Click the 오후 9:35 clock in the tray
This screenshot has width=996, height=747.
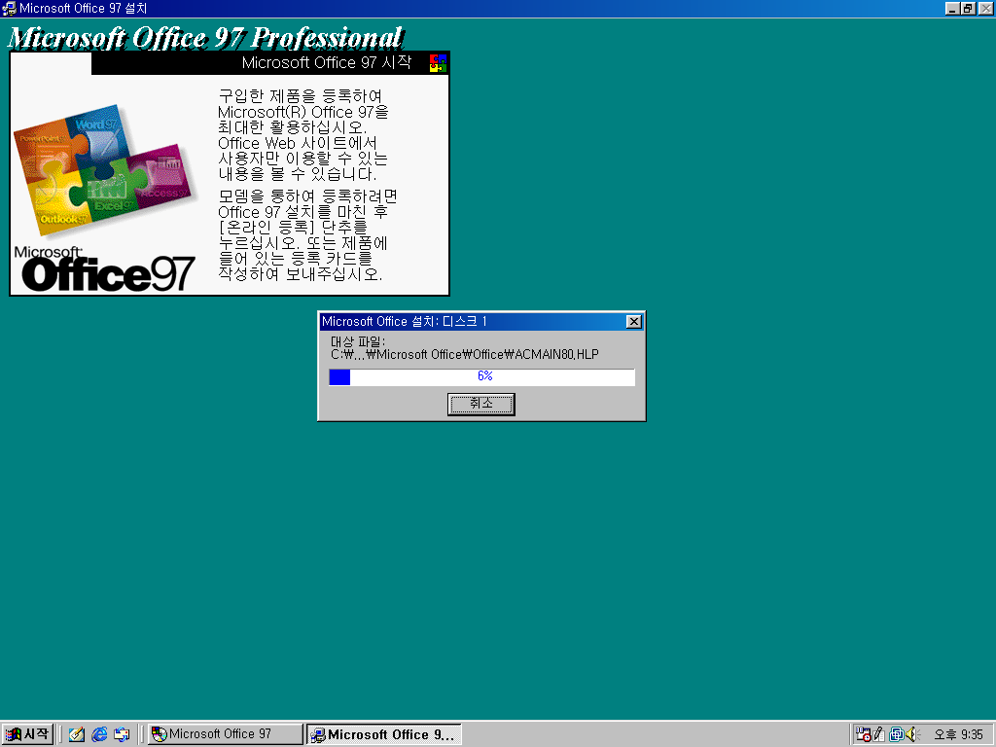[958, 735]
